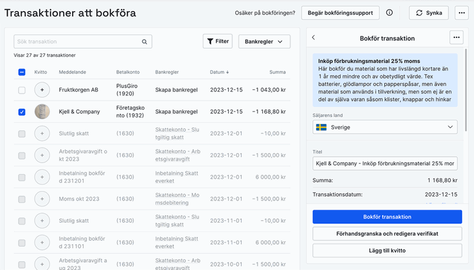Image resolution: width=474 pixels, height=270 pixels.
Task: Click the Bokför transaktion panel scrollbar
Action: click(x=466, y=89)
